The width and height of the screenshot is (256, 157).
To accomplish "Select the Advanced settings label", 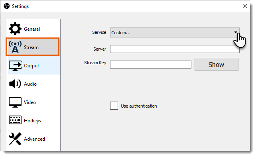I will 34,139.
